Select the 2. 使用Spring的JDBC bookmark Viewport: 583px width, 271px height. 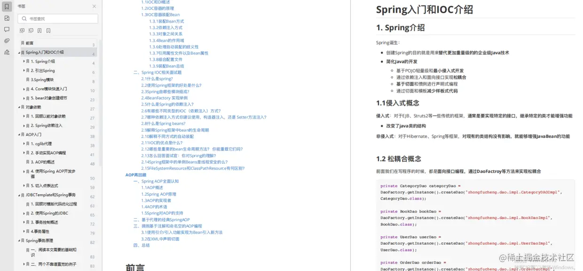coord(49,213)
